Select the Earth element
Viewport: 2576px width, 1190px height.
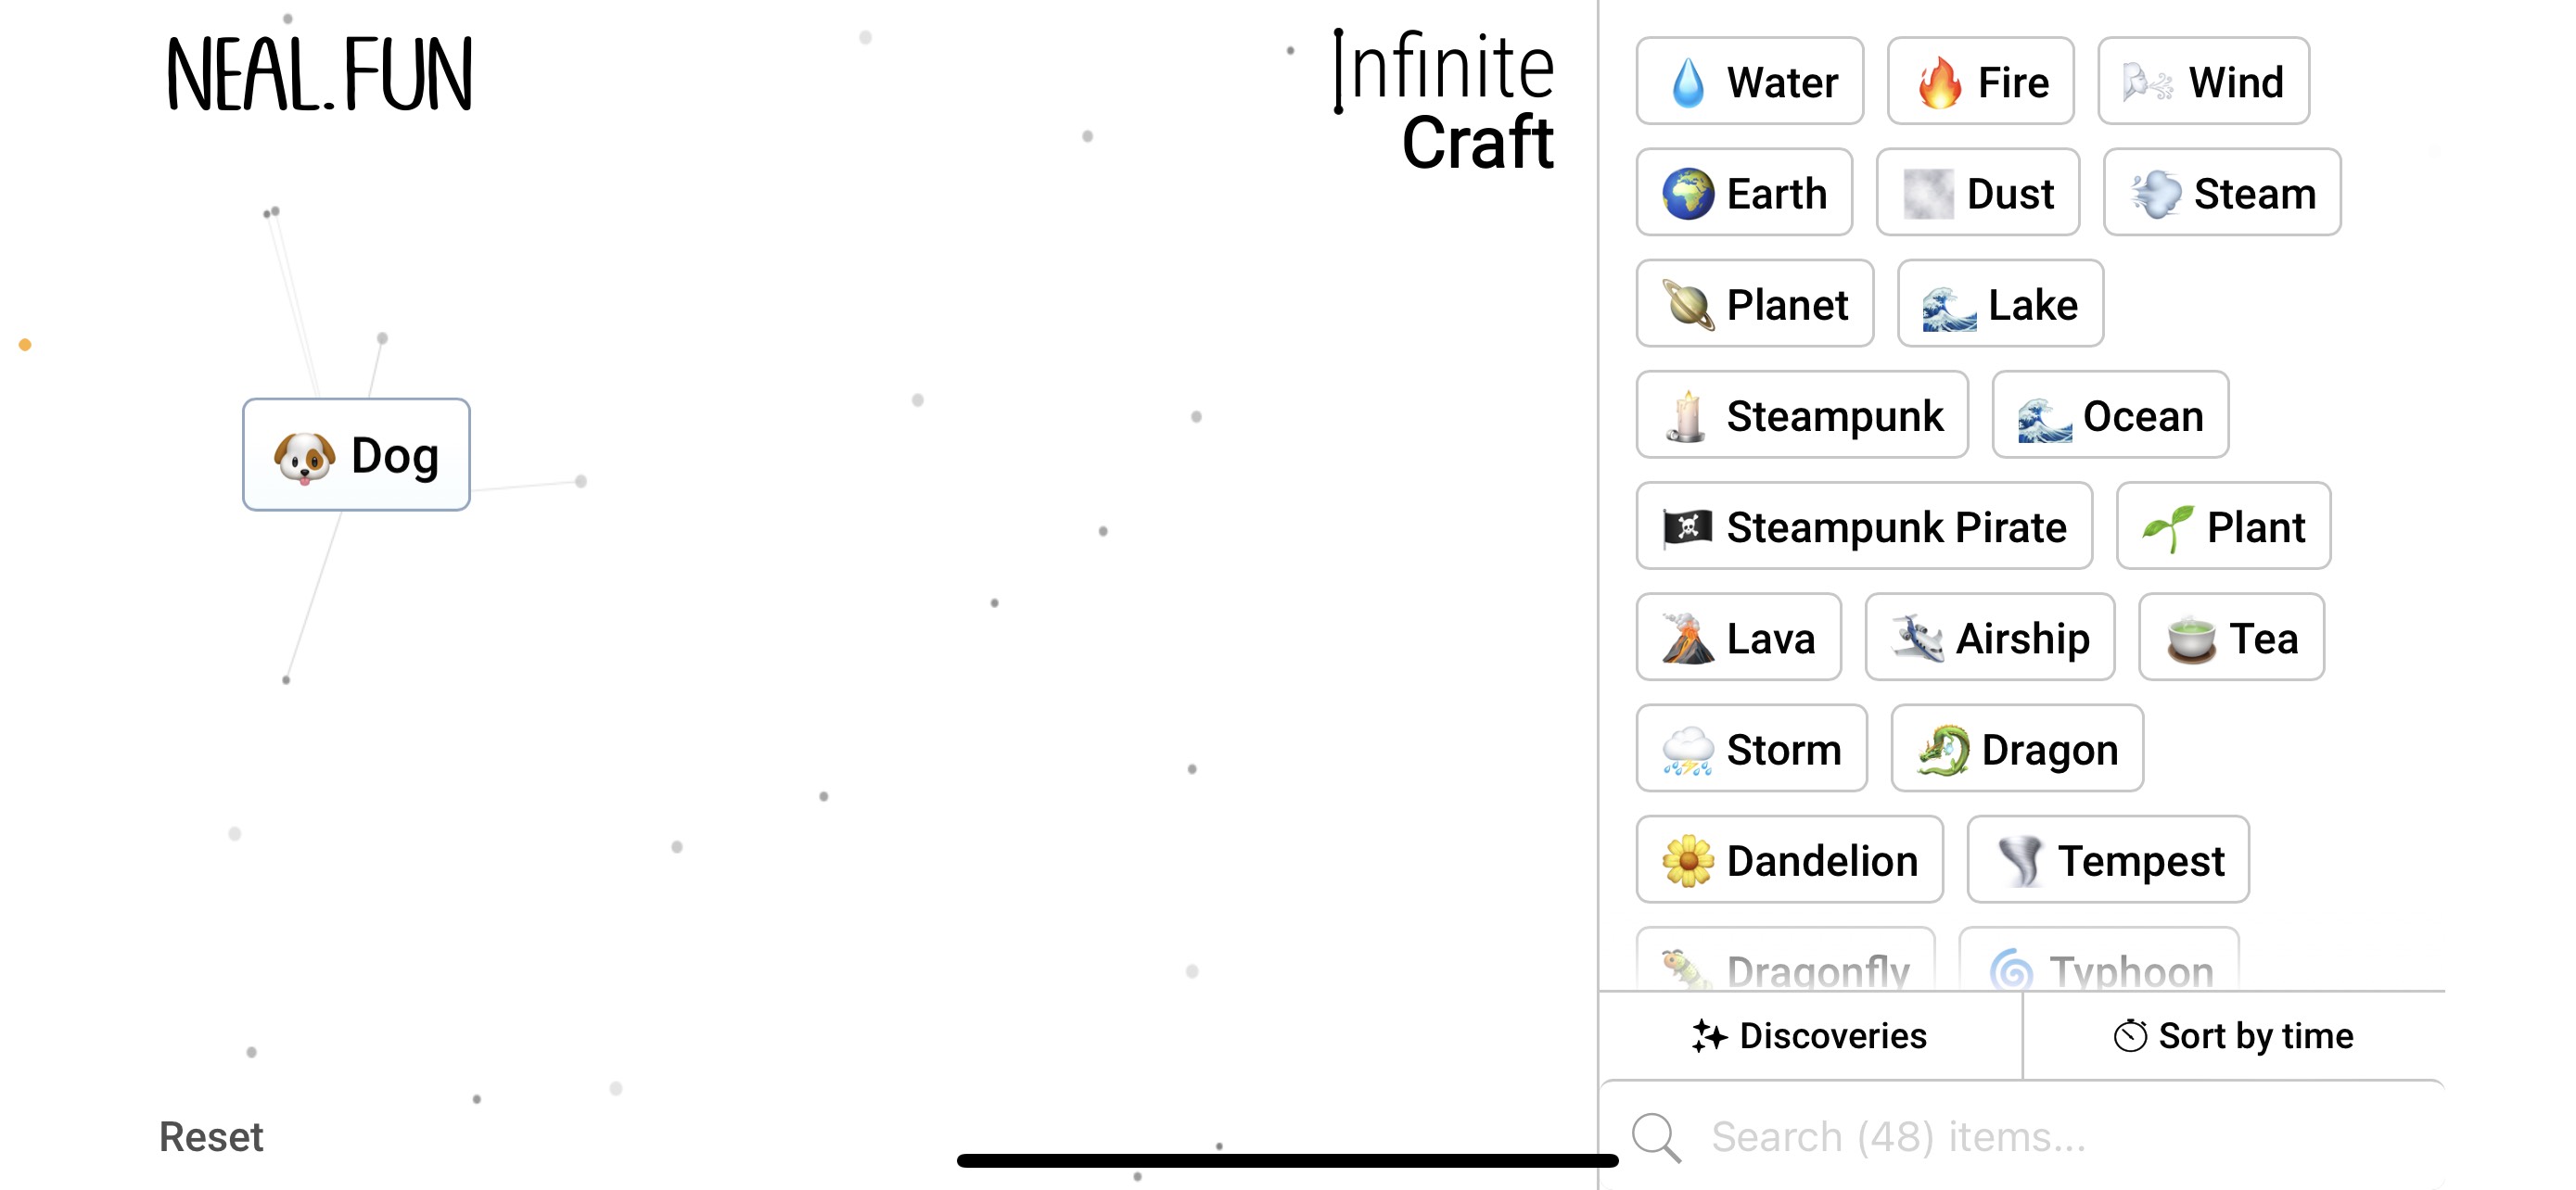point(1744,193)
